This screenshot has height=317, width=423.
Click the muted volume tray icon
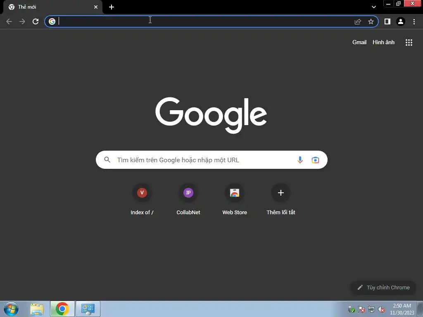tap(381, 310)
